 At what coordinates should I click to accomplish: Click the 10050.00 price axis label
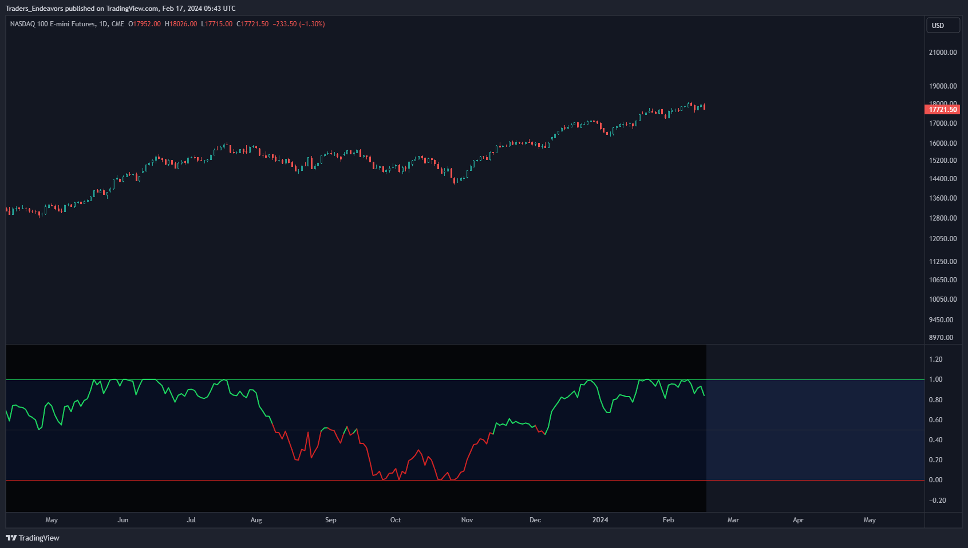coord(943,299)
